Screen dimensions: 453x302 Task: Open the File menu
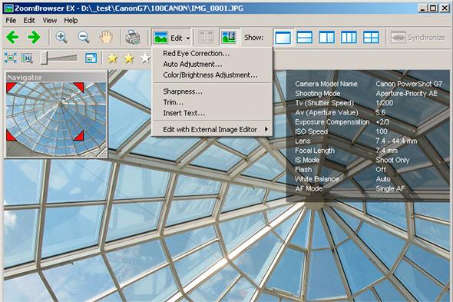click(x=11, y=21)
